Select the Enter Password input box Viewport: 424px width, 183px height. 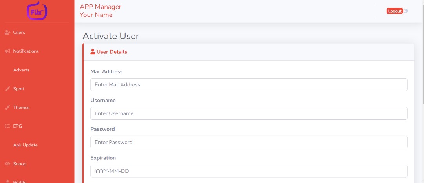tap(249, 142)
